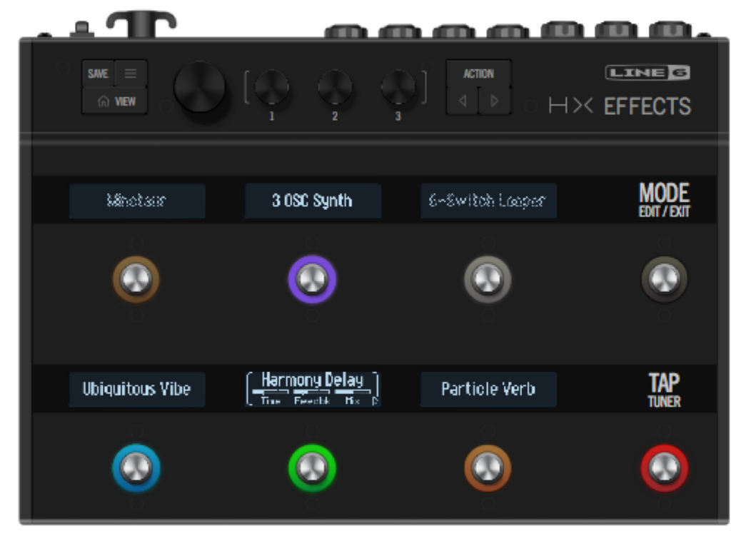Toggle the green Harmony Delay footswitch

point(312,467)
